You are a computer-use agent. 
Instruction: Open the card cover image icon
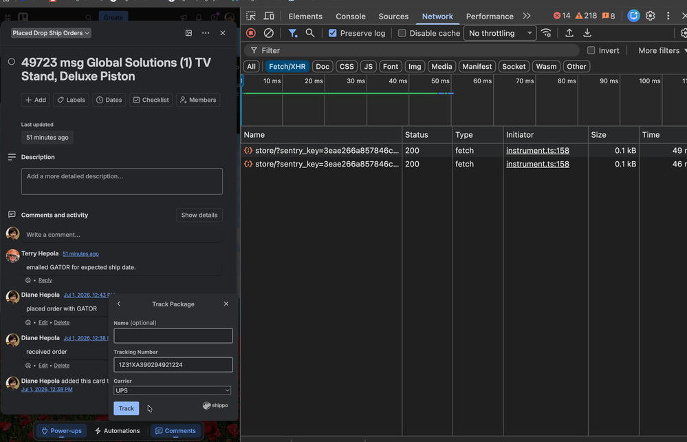(189, 33)
